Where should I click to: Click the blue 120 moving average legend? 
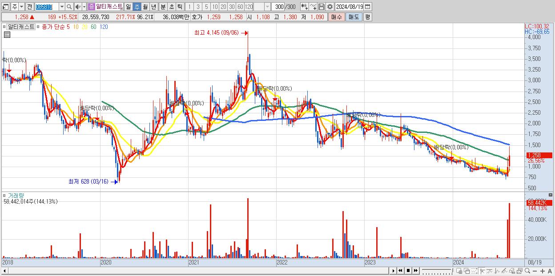click(104, 27)
